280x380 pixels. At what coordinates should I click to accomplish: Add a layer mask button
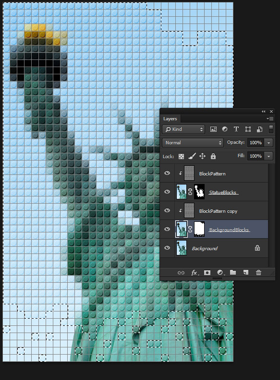coord(207,273)
